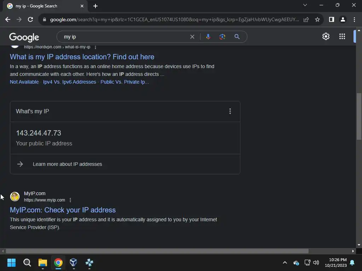This screenshot has height=271, width=362.
Task: Toggle the Chrome side panel
Action: [332, 20]
